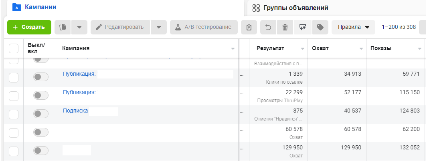Image resolution: width=429 pixels, height=167 pixels.
Task: Click the tag label icon
Action: 320,27
